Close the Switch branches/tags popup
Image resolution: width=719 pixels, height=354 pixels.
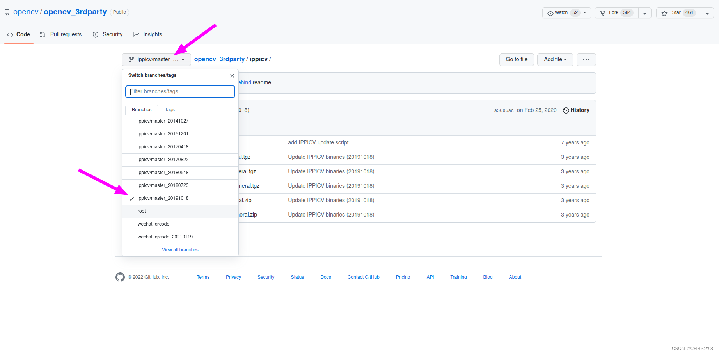pos(232,76)
